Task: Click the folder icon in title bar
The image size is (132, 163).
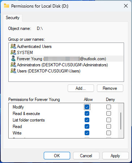Action: (7, 6)
